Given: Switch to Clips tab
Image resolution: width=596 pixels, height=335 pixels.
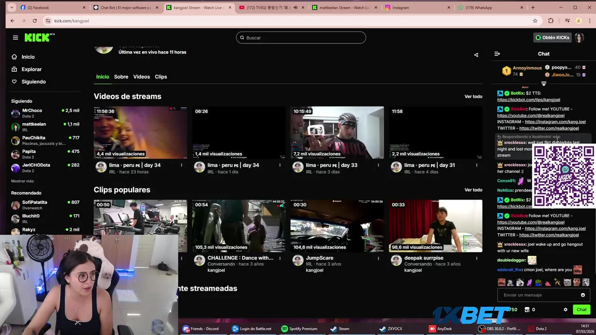Looking at the screenshot, I should click(x=161, y=77).
